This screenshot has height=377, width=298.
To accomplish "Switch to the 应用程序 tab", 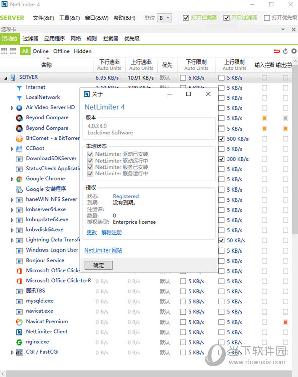I will tap(55, 39).
